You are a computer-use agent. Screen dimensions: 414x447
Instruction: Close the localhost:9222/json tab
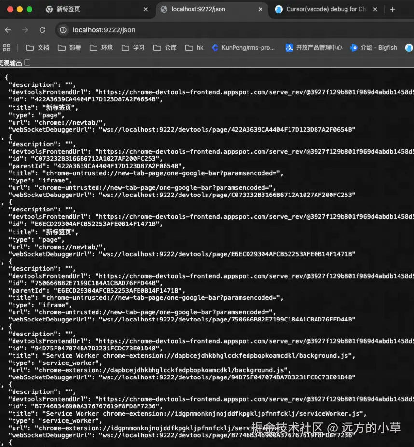pos(261,9)
